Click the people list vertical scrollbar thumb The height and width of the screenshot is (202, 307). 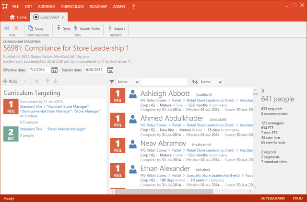[255, 94]
